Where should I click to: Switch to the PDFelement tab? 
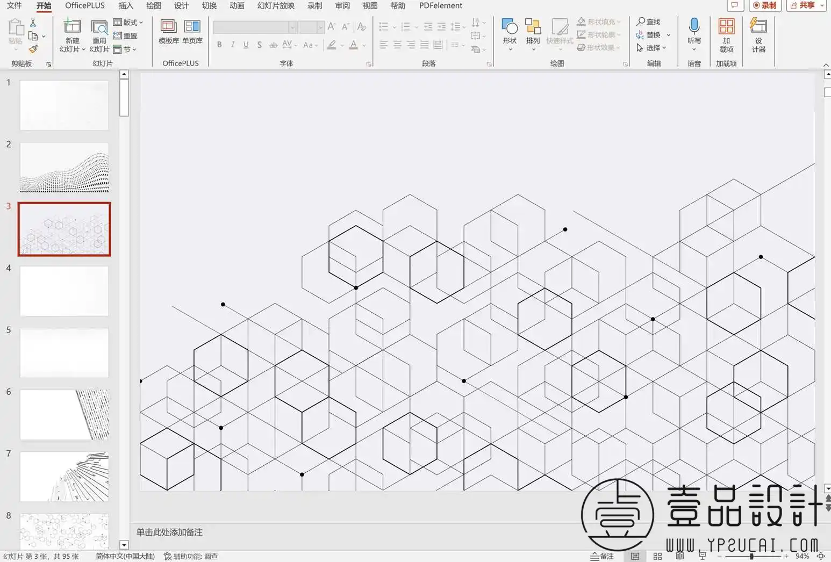pyautogui.click(x=441, y=5)
